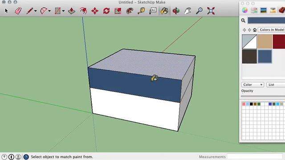Pick the brown custom palette swatch
This screenshot has width=285, height=160.
click(x=255, y=104)
